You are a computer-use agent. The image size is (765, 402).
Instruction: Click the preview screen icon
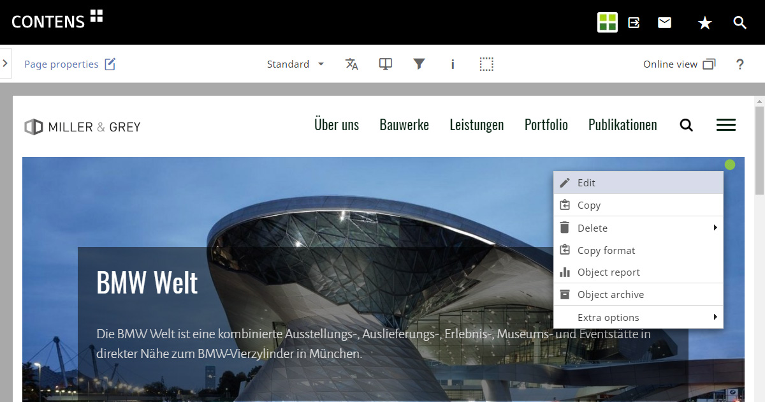click(386, 64)
